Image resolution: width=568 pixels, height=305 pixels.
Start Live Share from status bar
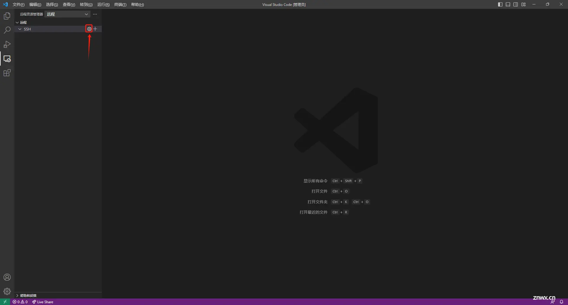click(x=43, y=302)
